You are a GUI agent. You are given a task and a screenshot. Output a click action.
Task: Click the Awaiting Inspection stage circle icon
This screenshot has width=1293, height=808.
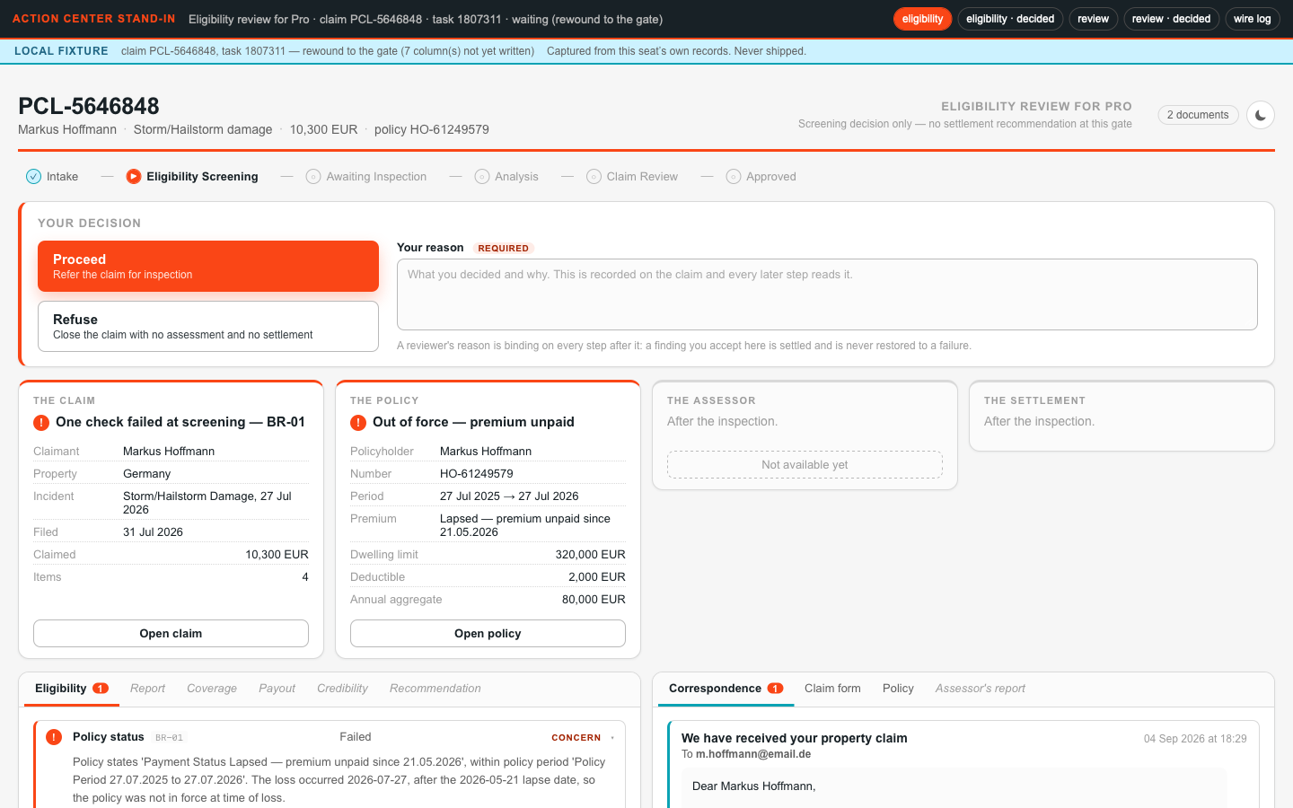click(x=313, y=177)
